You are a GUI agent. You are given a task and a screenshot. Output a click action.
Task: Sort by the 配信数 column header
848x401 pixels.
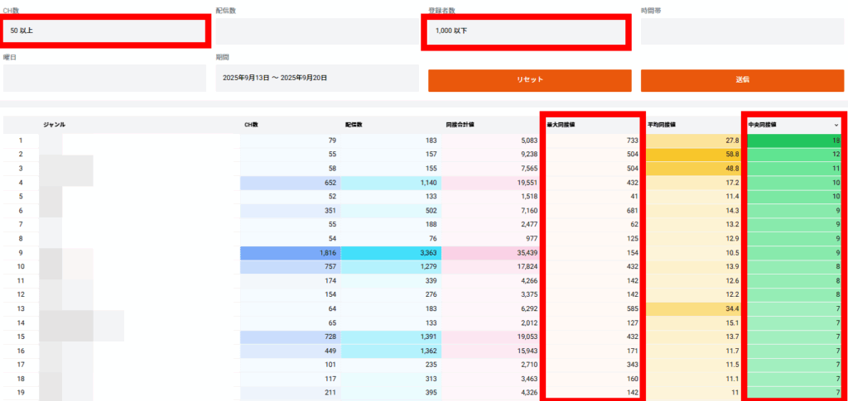[x=354, y=125]
